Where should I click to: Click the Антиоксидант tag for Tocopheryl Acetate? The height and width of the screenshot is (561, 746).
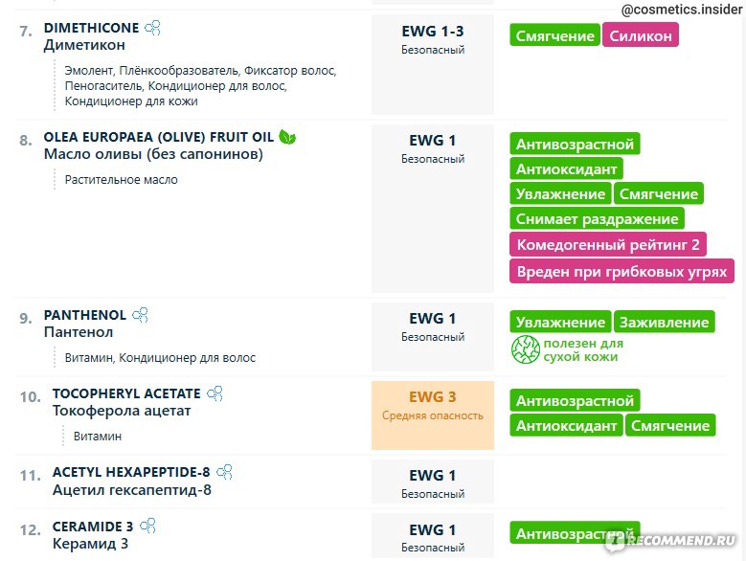tap(566, 425)
